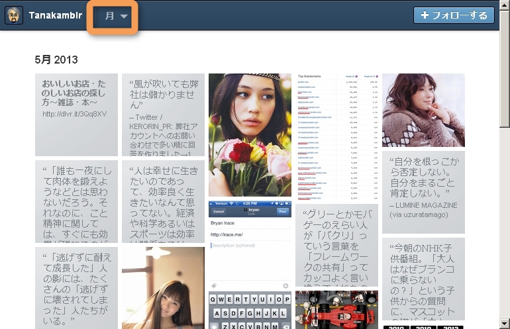Open the 誰も一夜にして肉体を鍛えよう quote tile
The width and height of the screenshot is (510, 329).
coord(76,201)
